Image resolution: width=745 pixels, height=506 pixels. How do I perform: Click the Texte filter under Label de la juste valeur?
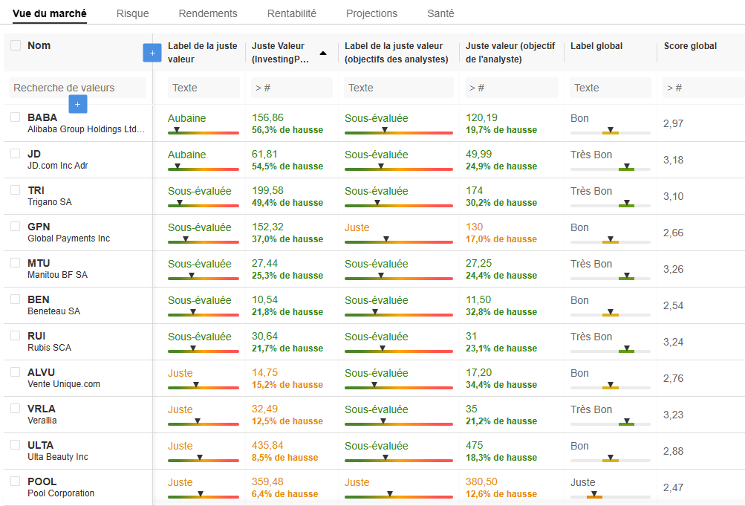click(x=204, y=88)
